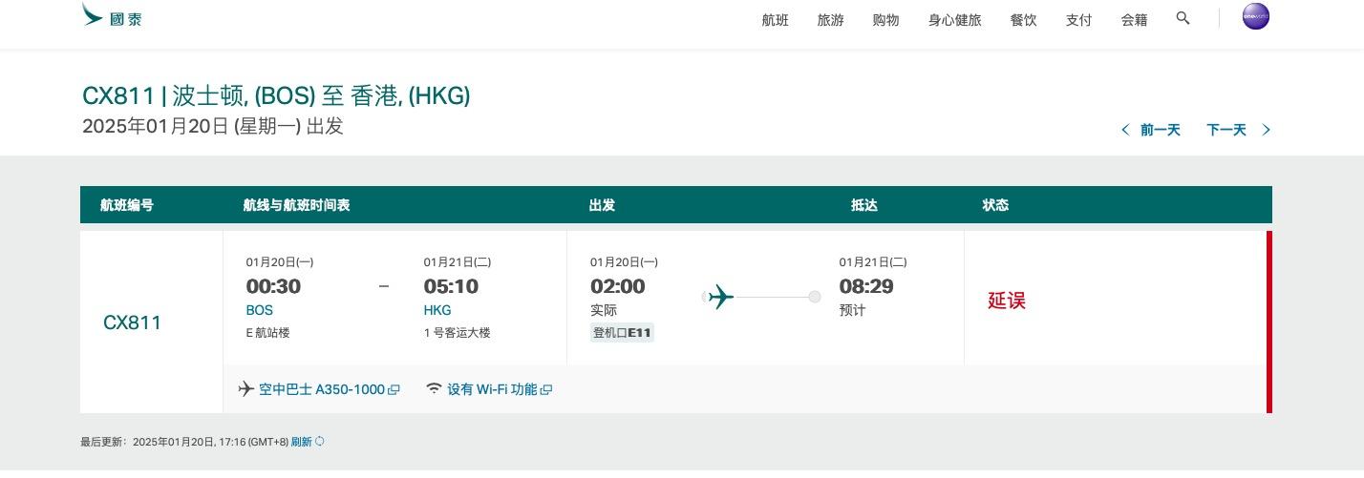1364x478 pixels.
Task: Open the search magnifier icon
Action: (x=1183, y=18)
